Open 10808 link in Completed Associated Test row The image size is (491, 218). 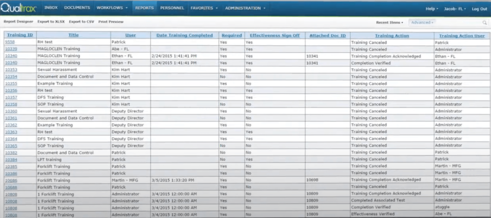(x=11, y=201)
